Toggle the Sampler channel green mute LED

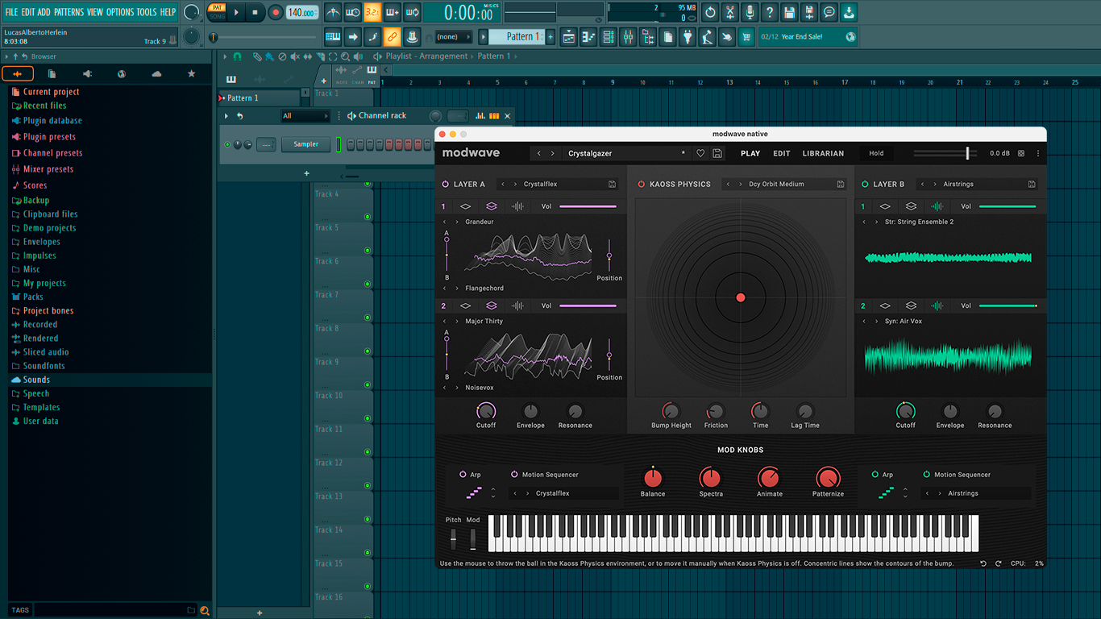click(227, 145)
